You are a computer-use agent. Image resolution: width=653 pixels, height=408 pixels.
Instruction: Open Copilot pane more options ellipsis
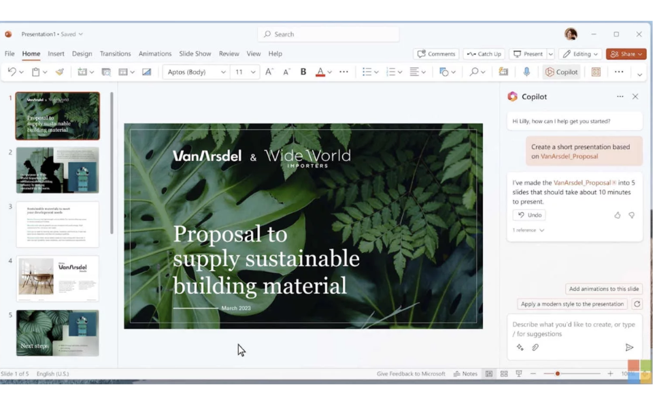coord(620,97)
